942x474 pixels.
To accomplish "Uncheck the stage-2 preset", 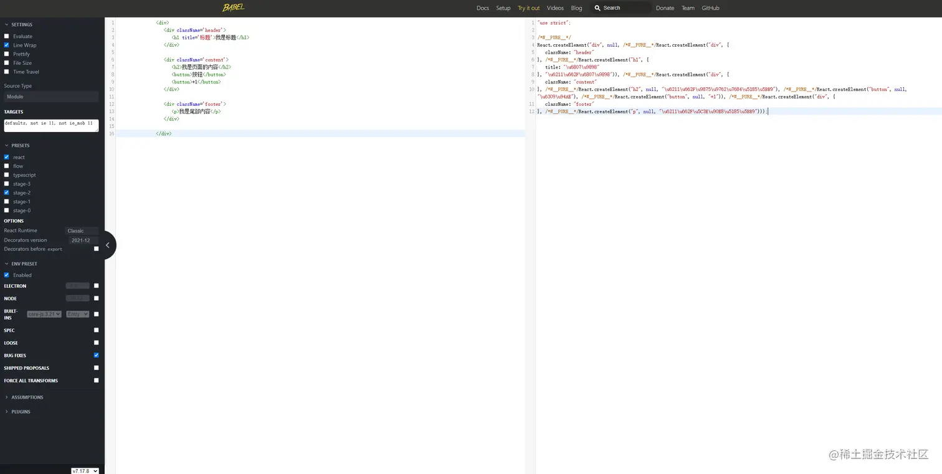I will (x=7, y=192).
